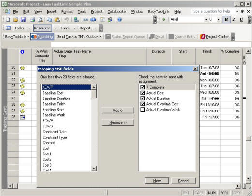252x196 pixels.
Task: Toggle Italic formatting
Action: (234, 19)
